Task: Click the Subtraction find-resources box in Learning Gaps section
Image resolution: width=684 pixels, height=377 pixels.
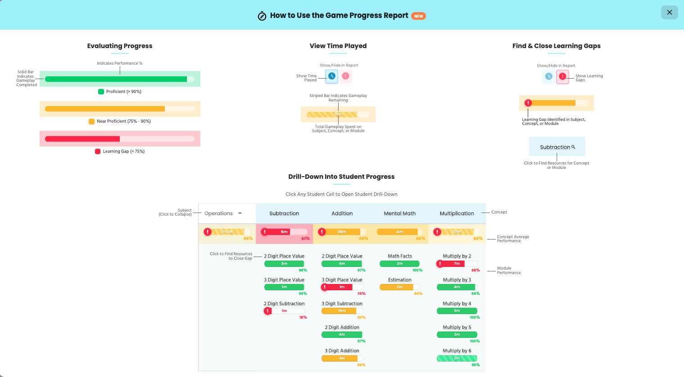Action: coord(557,146)
